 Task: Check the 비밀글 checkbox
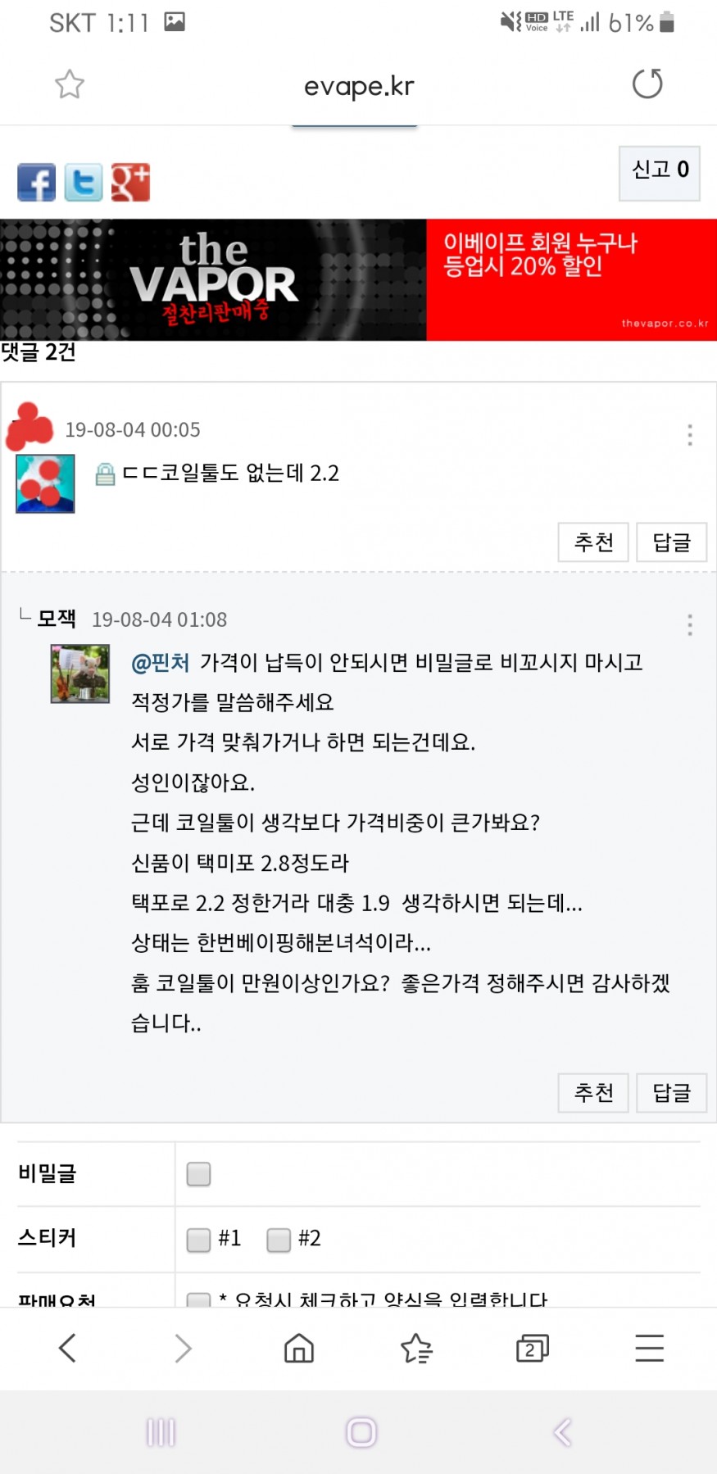point(198,1174)
